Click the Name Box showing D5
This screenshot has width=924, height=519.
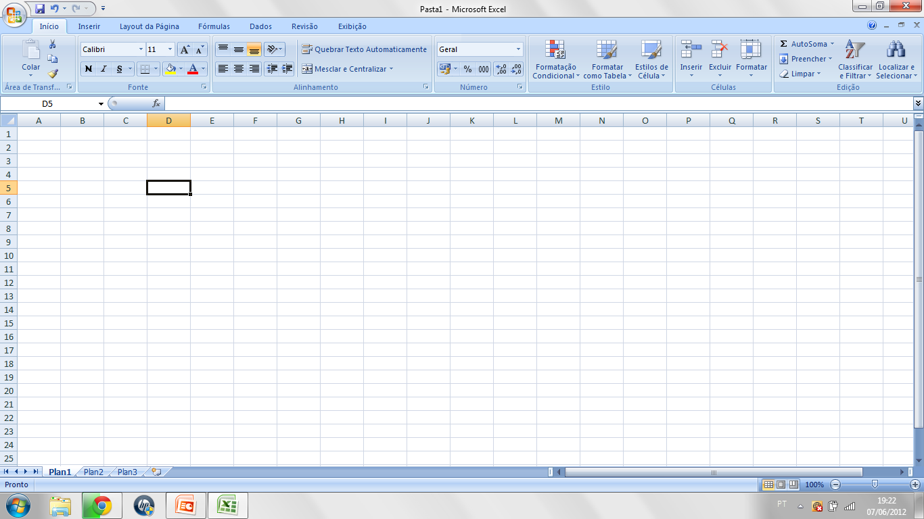tap(47, 103)
